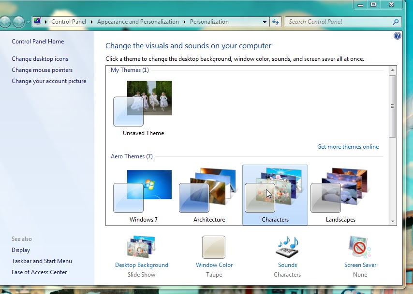Viewport: 413px width, 294px height.
Task: Click the theme list scrollbar thumb
Action: 393,106
